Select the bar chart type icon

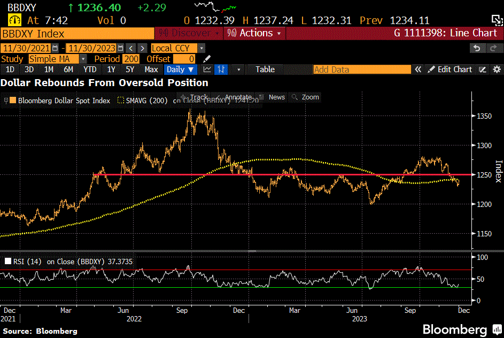[221, 70]
